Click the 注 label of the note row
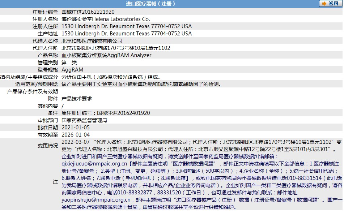The image size is (344, 211). [55, 182]
